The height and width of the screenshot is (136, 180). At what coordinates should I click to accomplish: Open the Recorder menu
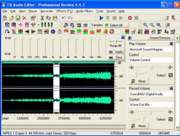click(x=47, y=11)
